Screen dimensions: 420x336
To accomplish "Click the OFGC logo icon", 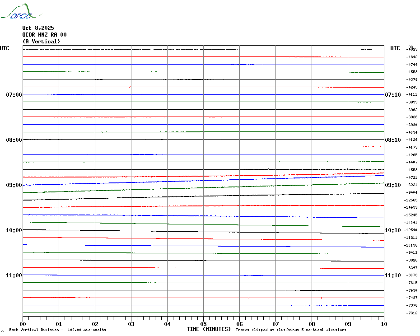I will [x=21, y=11].
